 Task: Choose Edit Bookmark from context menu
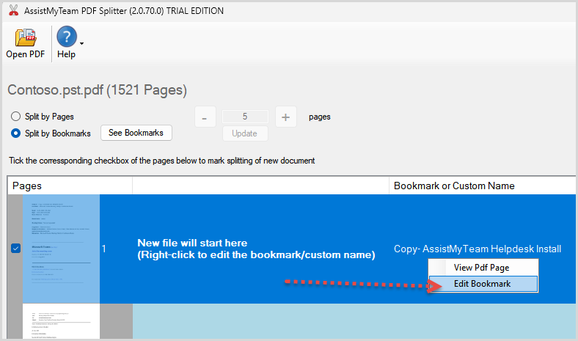482,284
